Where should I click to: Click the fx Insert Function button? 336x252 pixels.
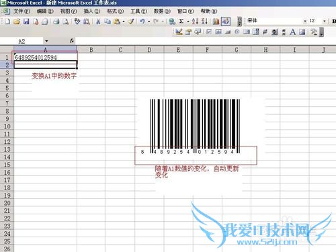pos(72,41)
